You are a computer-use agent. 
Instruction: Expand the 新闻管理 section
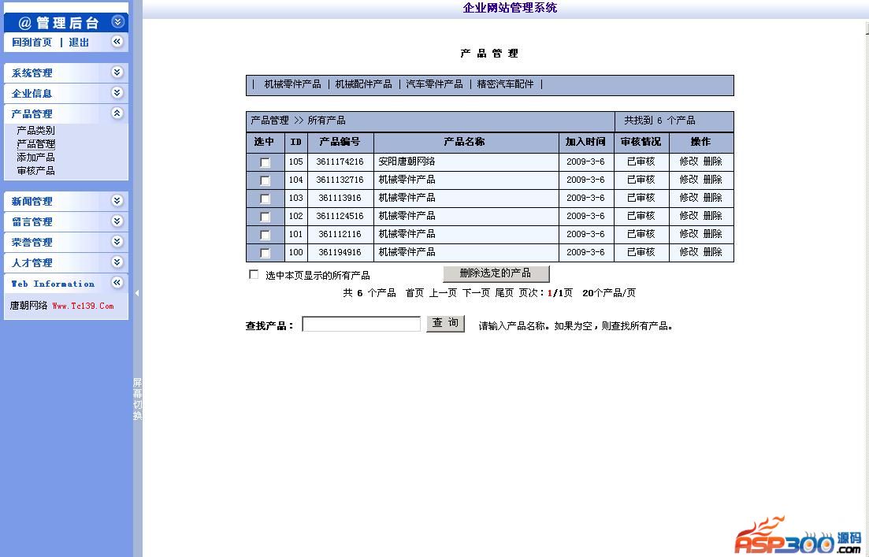pyautogui.click(x=117, y=201)
